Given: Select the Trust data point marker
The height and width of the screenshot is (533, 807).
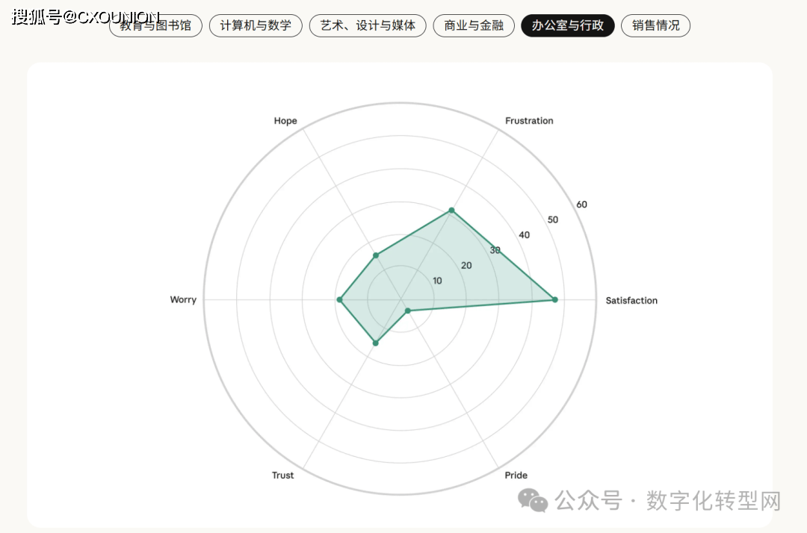Looking at the screenshot, I should click(x=375, y=343).
